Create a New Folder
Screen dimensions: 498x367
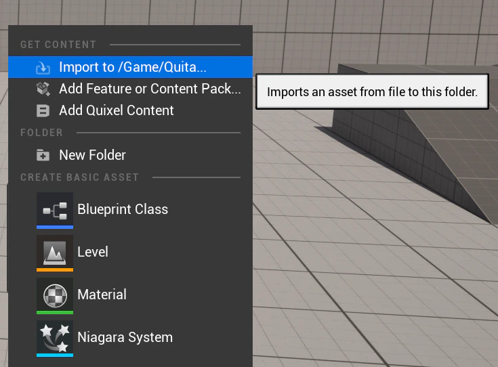click(x=131, y=155)
